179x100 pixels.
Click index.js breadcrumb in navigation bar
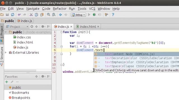[x=25, y=21]
